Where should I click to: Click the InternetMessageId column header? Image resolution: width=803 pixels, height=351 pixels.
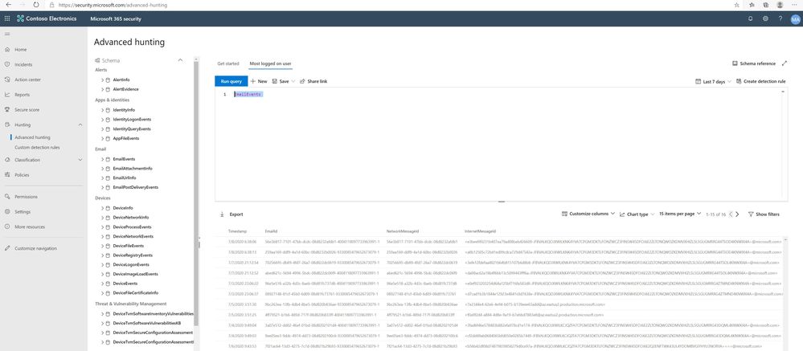coord(480,231)
